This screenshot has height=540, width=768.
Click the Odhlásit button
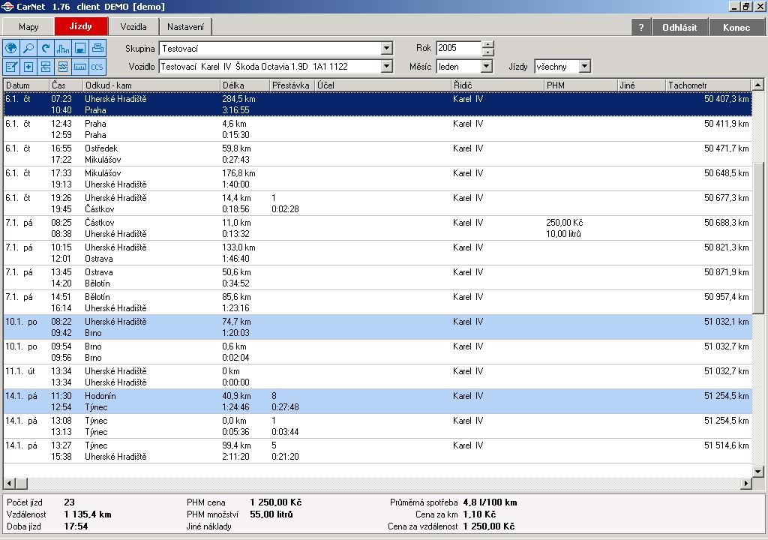pyautogui.click(x=679, y=28)
